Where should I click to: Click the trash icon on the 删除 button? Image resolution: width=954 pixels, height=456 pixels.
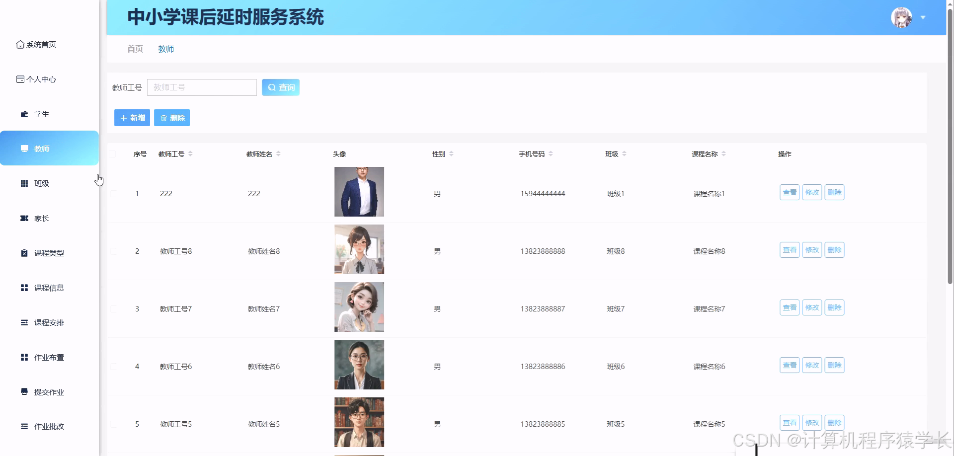tap(164, 118)
